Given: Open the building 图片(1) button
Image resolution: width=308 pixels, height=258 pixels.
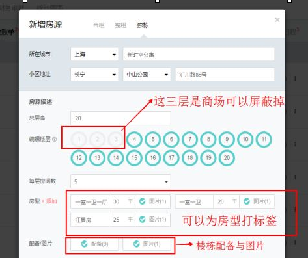Looking at the screenshot, I should pos(147,244).
